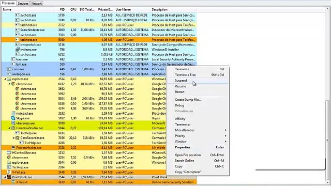Click chrome.exe icon with PID 6432
This screenshot has height=186, width=331.
[x=13, y=84]
